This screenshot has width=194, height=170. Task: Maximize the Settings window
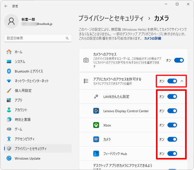pyautogui.click(x=177, y=4)
